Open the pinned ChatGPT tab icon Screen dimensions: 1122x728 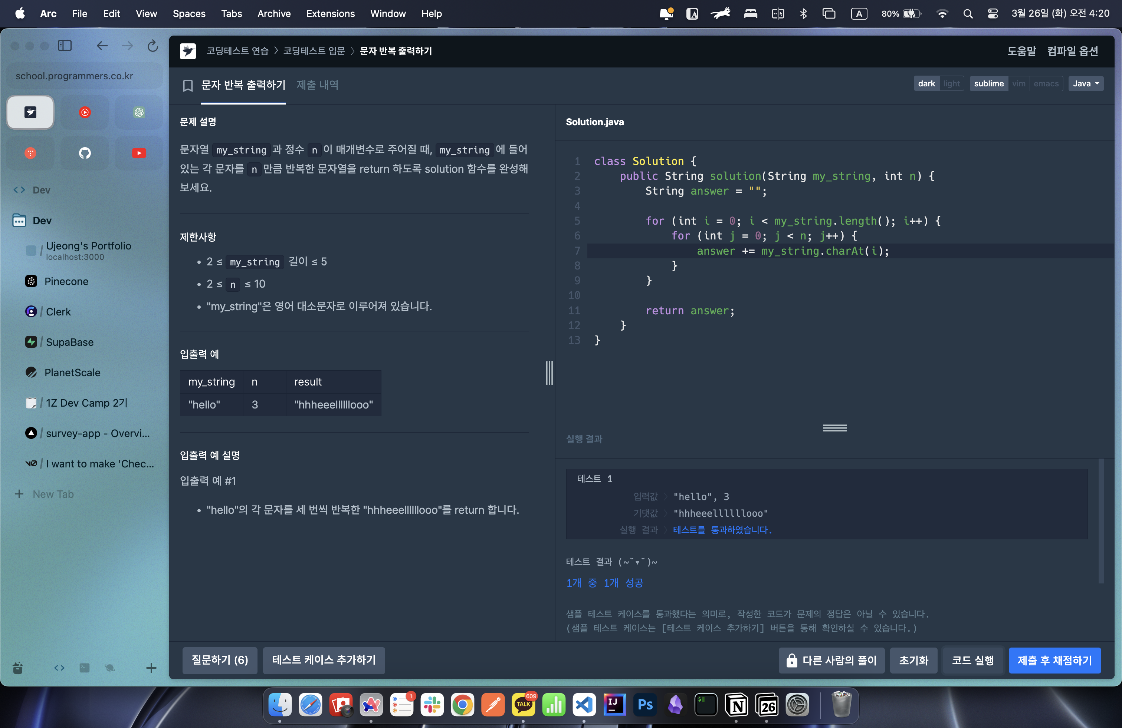point(139,112)
